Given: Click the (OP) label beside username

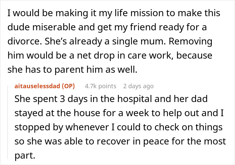Looking at the screenshot, I should 67,86.
